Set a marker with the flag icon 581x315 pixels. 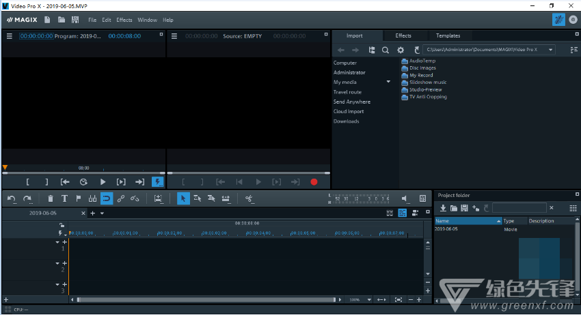(x=78, y=199)
